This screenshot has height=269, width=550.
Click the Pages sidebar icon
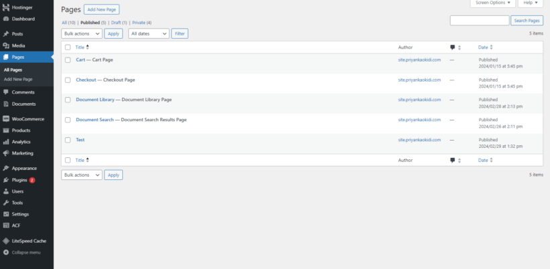point(5,57)
